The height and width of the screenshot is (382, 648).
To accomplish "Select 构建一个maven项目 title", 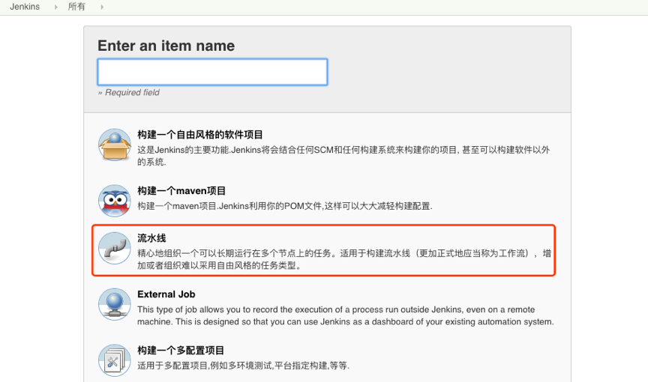I will pos(181,191).
